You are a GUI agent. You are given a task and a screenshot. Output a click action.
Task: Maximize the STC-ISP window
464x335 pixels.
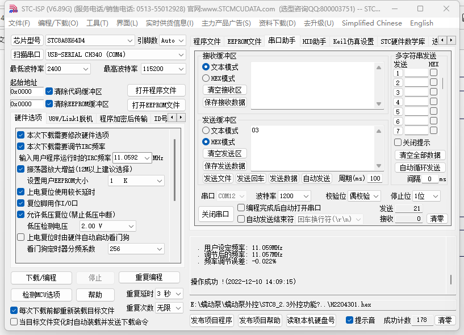point(420,9)
